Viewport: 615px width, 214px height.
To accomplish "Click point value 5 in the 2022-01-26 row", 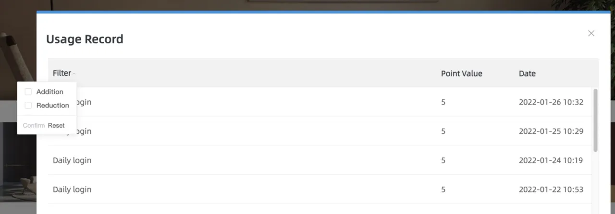I will click(x=443, y=102).
